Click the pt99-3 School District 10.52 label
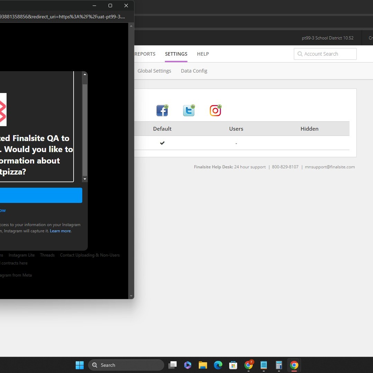Screen dimensions: 373x373 coord(327,38)
